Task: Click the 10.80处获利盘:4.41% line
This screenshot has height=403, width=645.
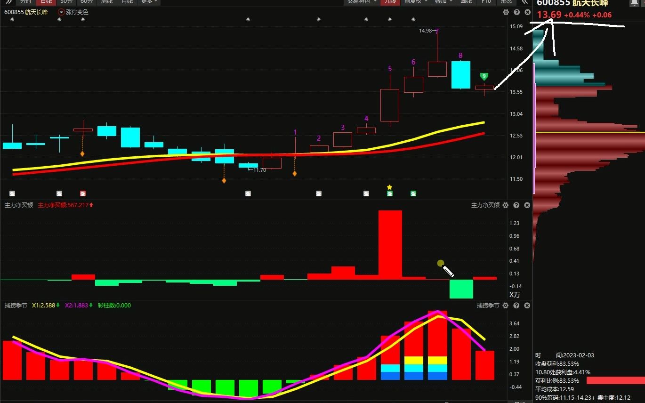Action: (563, 372)
